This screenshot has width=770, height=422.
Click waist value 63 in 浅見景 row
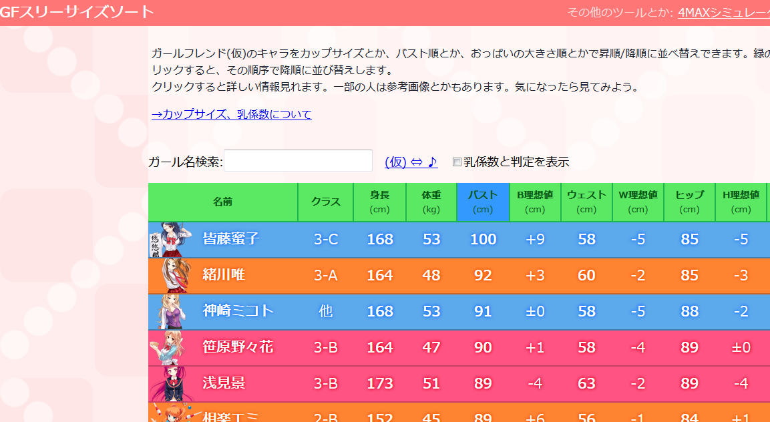tap(586, 383)
